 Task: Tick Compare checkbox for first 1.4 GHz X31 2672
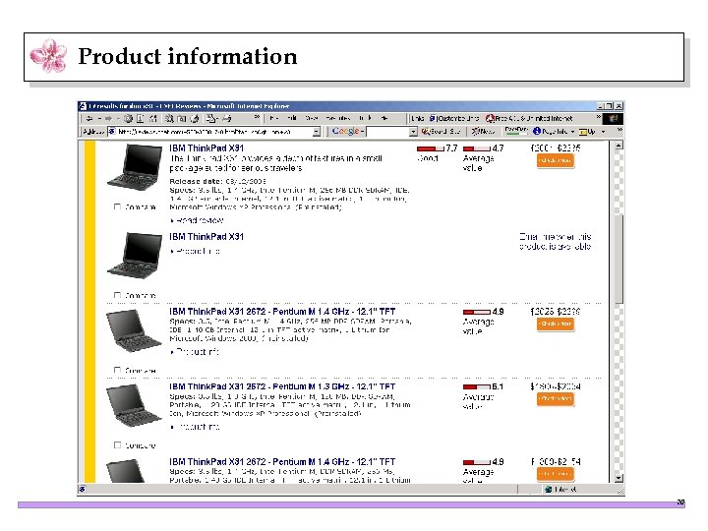click(117, 371)
